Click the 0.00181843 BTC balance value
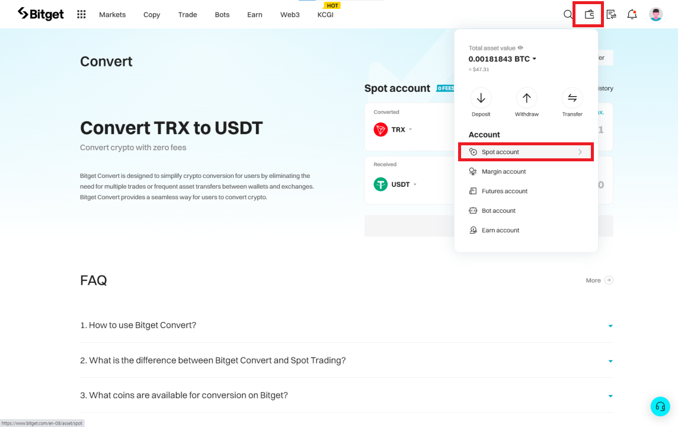 tap(499, 59)
